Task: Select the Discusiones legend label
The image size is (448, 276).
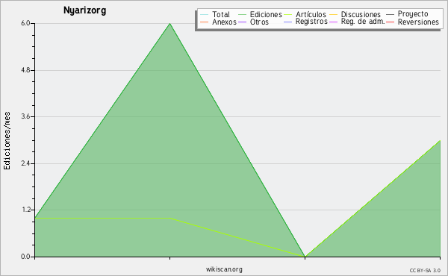Action: (x=361, y=14)
